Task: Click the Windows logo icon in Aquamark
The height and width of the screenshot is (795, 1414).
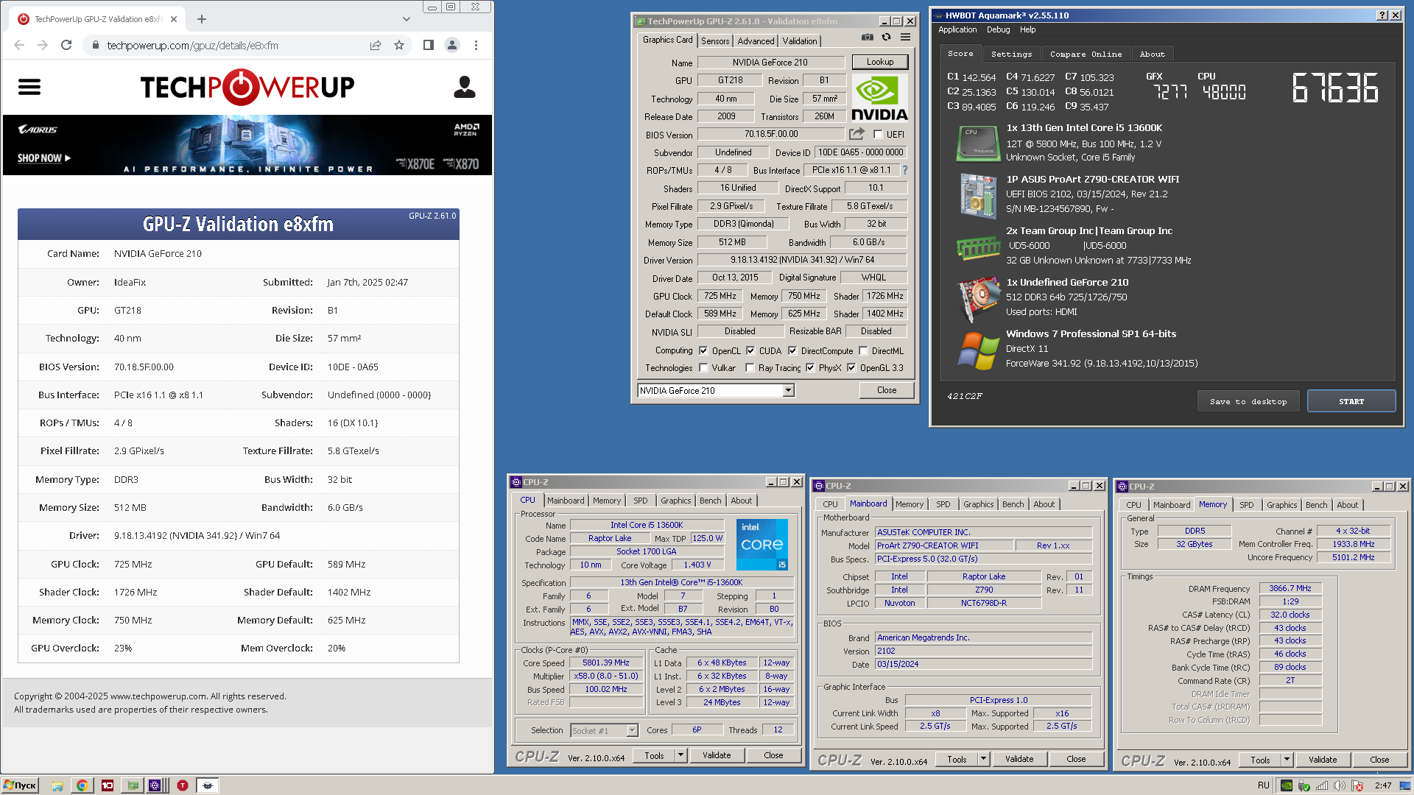Action: point(978,350)
